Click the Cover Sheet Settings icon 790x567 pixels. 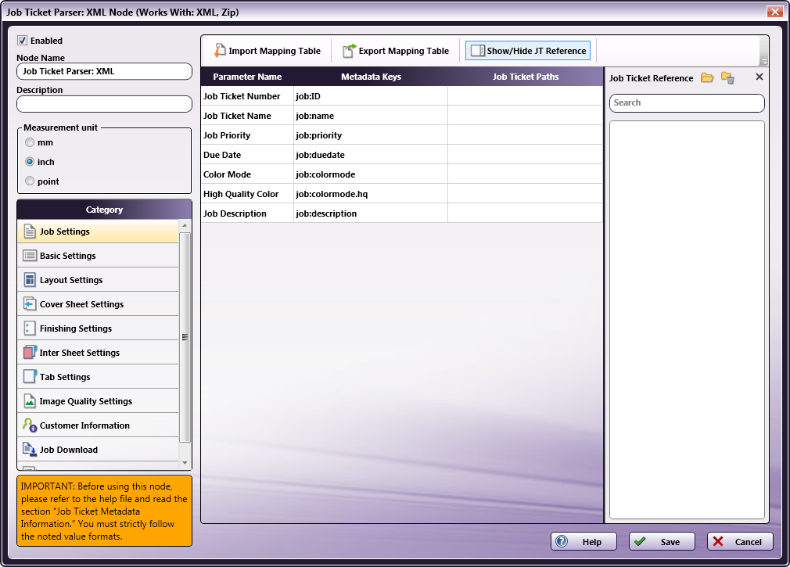pos(30,303)
